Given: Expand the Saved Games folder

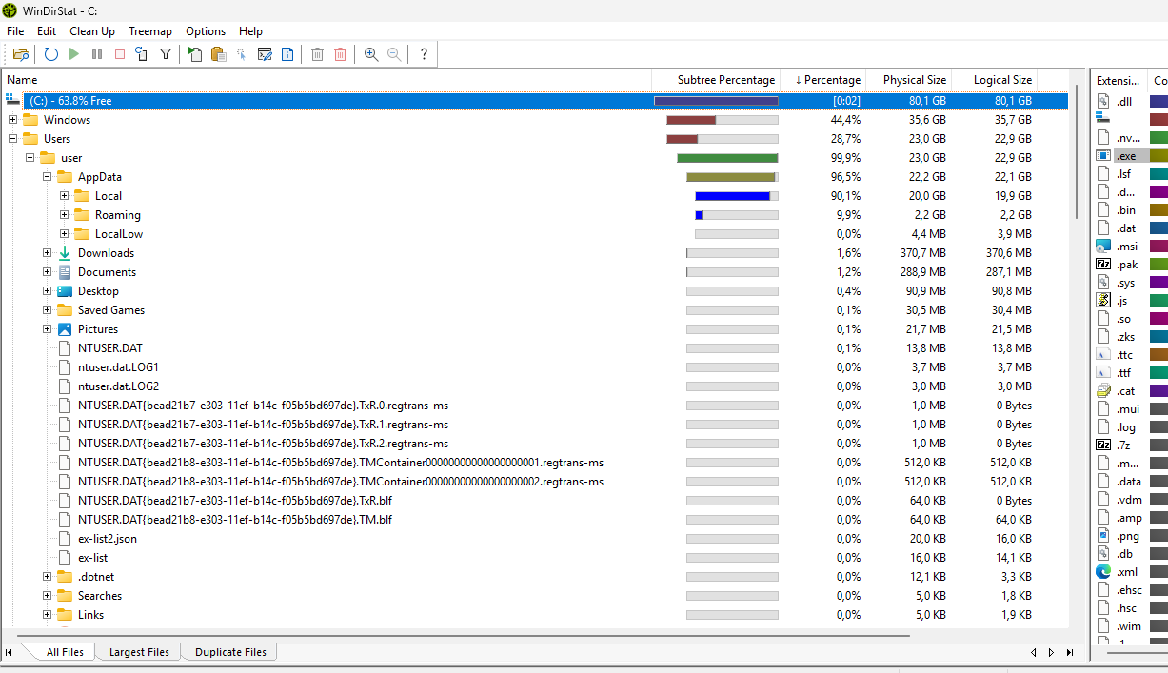Looking at the screenshot, I should [48, 310].
